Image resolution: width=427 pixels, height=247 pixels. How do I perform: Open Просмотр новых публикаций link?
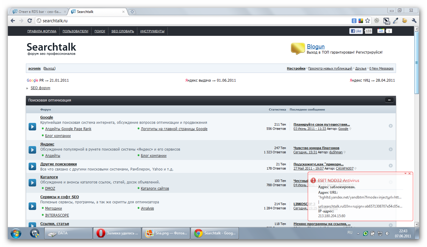pos(330,68)
